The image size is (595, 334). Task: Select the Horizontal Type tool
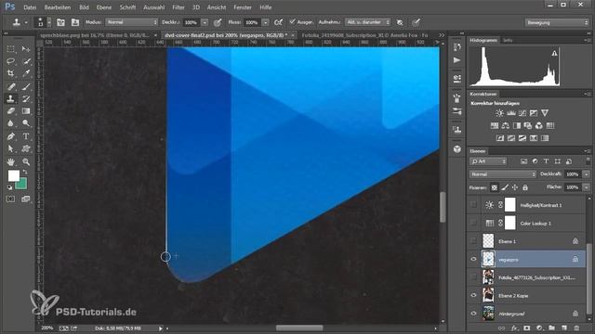click(26, 136)
